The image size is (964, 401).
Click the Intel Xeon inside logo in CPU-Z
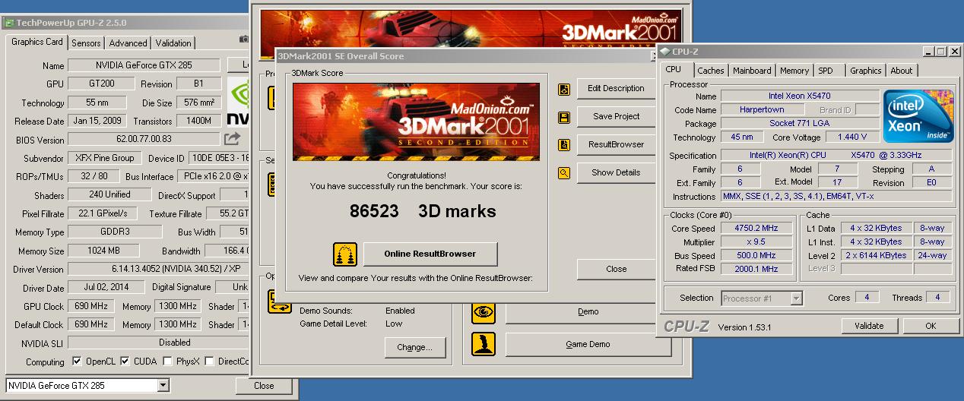918,116
